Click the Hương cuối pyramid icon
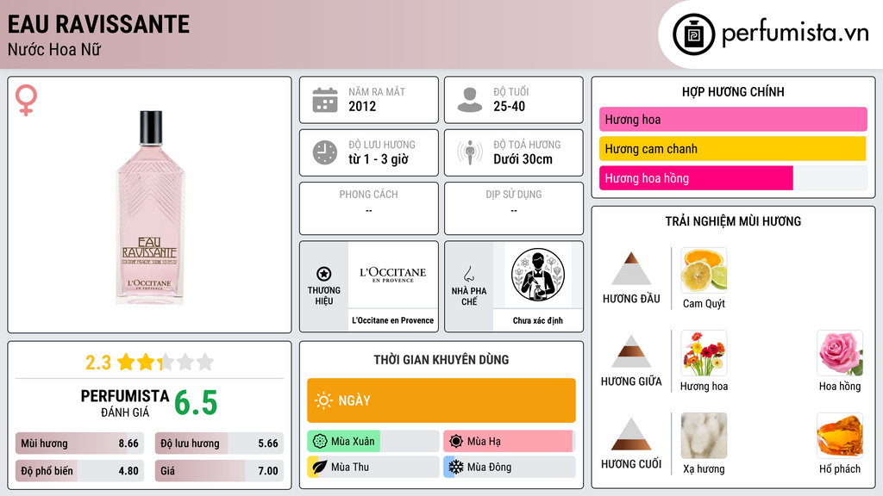Screen dimensions: 883x496 [631, 434]
